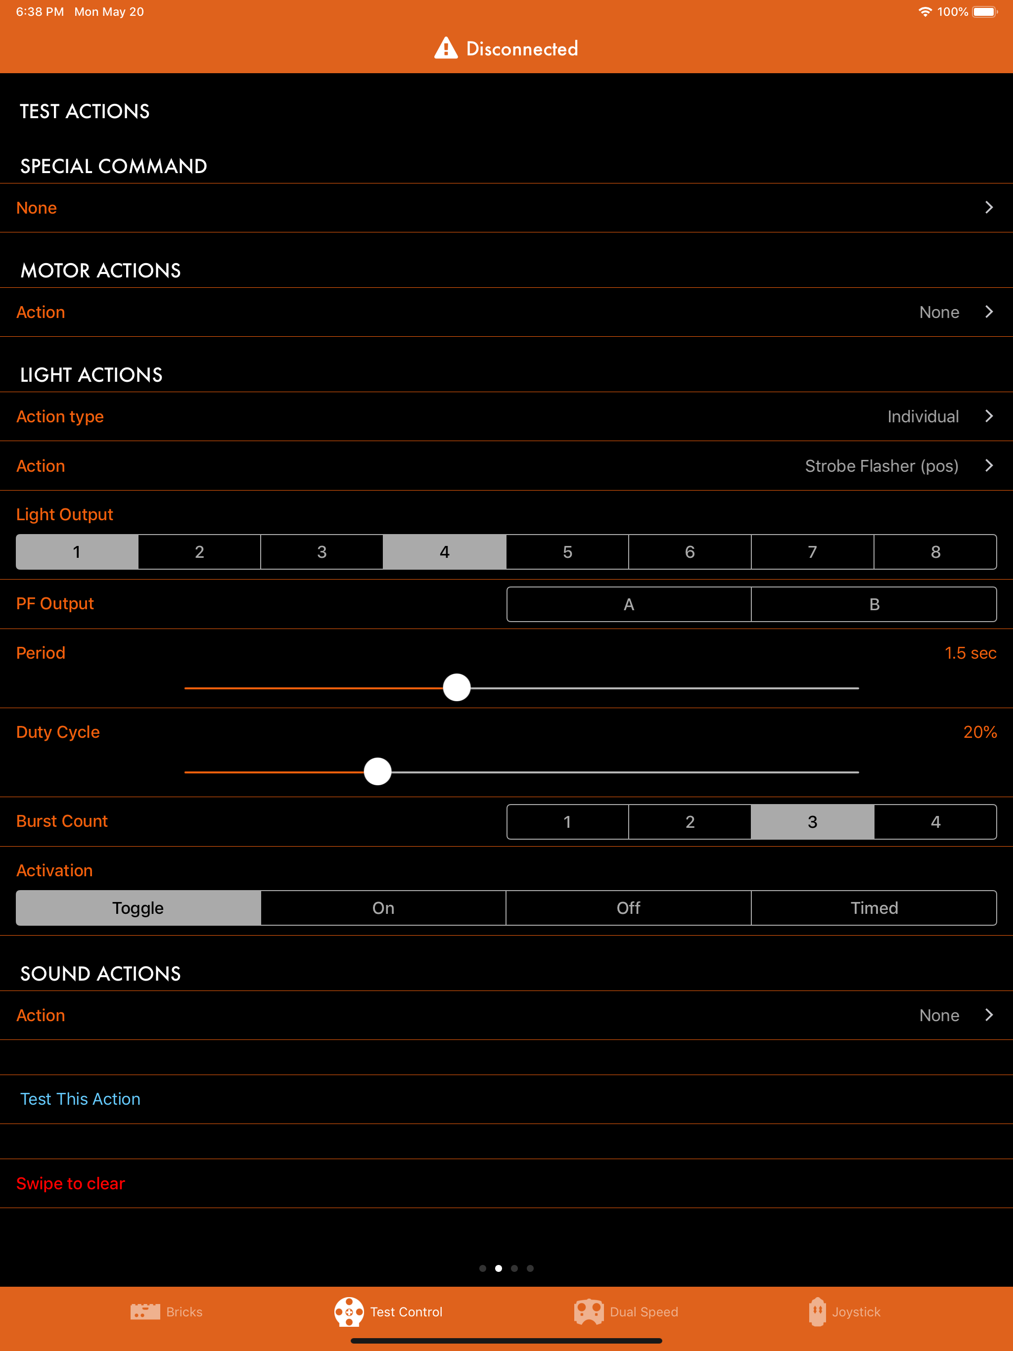Open Special Command None chevron
1013x1351 pixels.
989,207
